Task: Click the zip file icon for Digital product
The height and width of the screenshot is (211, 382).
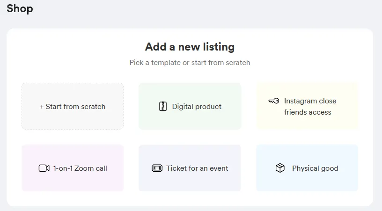Action: tap(163, 107)
